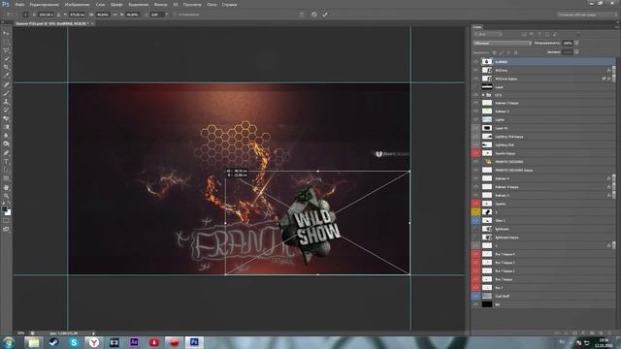621x349 pixels.
Task: Toggle visibility of the Lights layer
Action: 475,119
